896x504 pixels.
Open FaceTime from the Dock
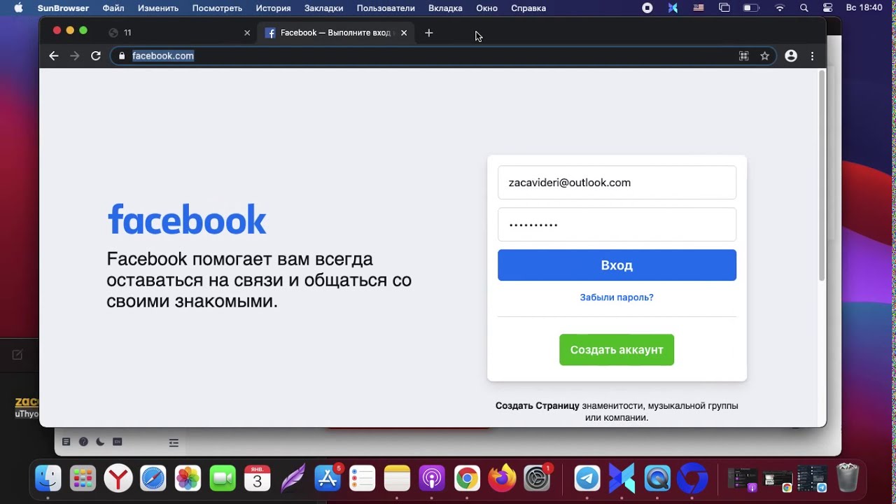point(223,479)
